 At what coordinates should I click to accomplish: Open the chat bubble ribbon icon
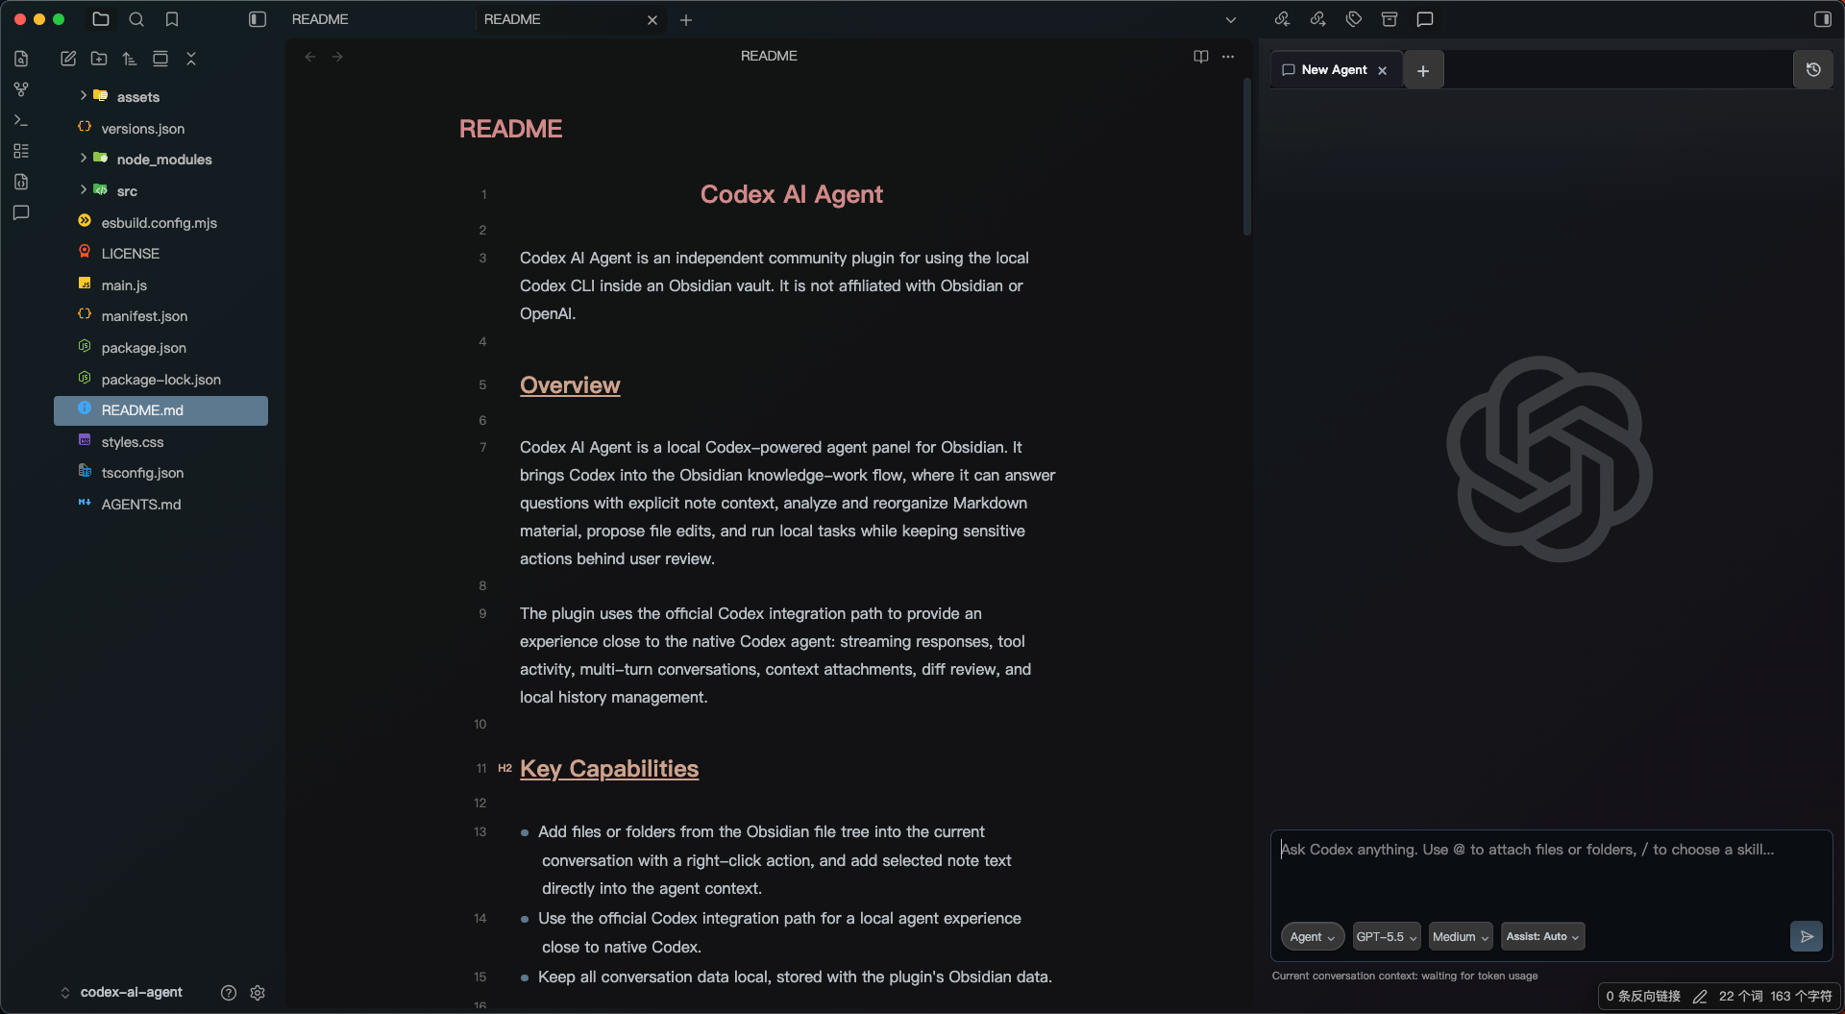pyautogui.click(x=21, y=212)
